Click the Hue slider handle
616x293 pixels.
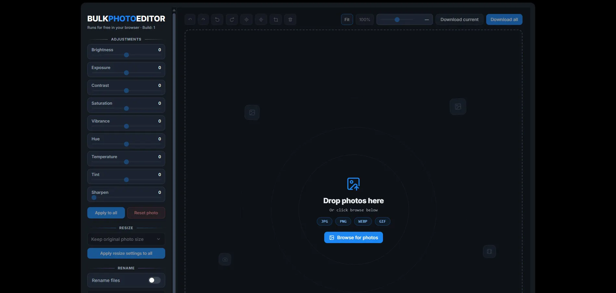[127, 144]
